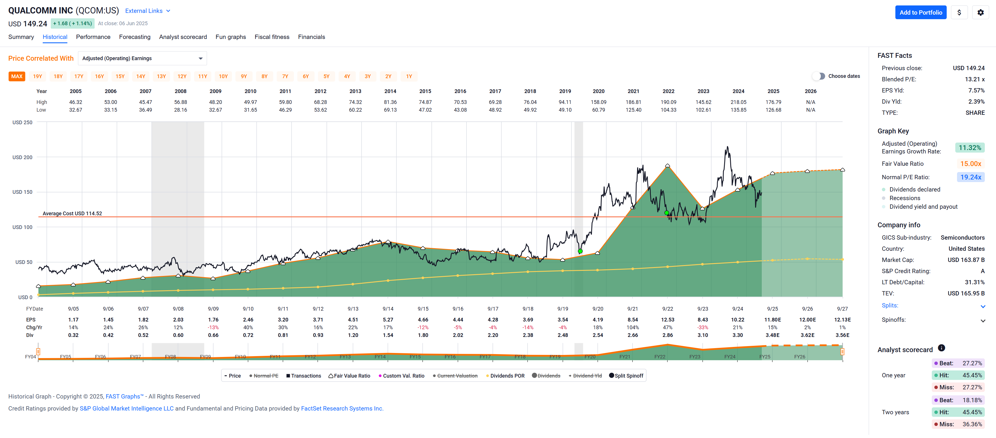This screenshot has width=996, height=438.
Task: Click FY14 on the mini timeline
Action: coord(380,357)
